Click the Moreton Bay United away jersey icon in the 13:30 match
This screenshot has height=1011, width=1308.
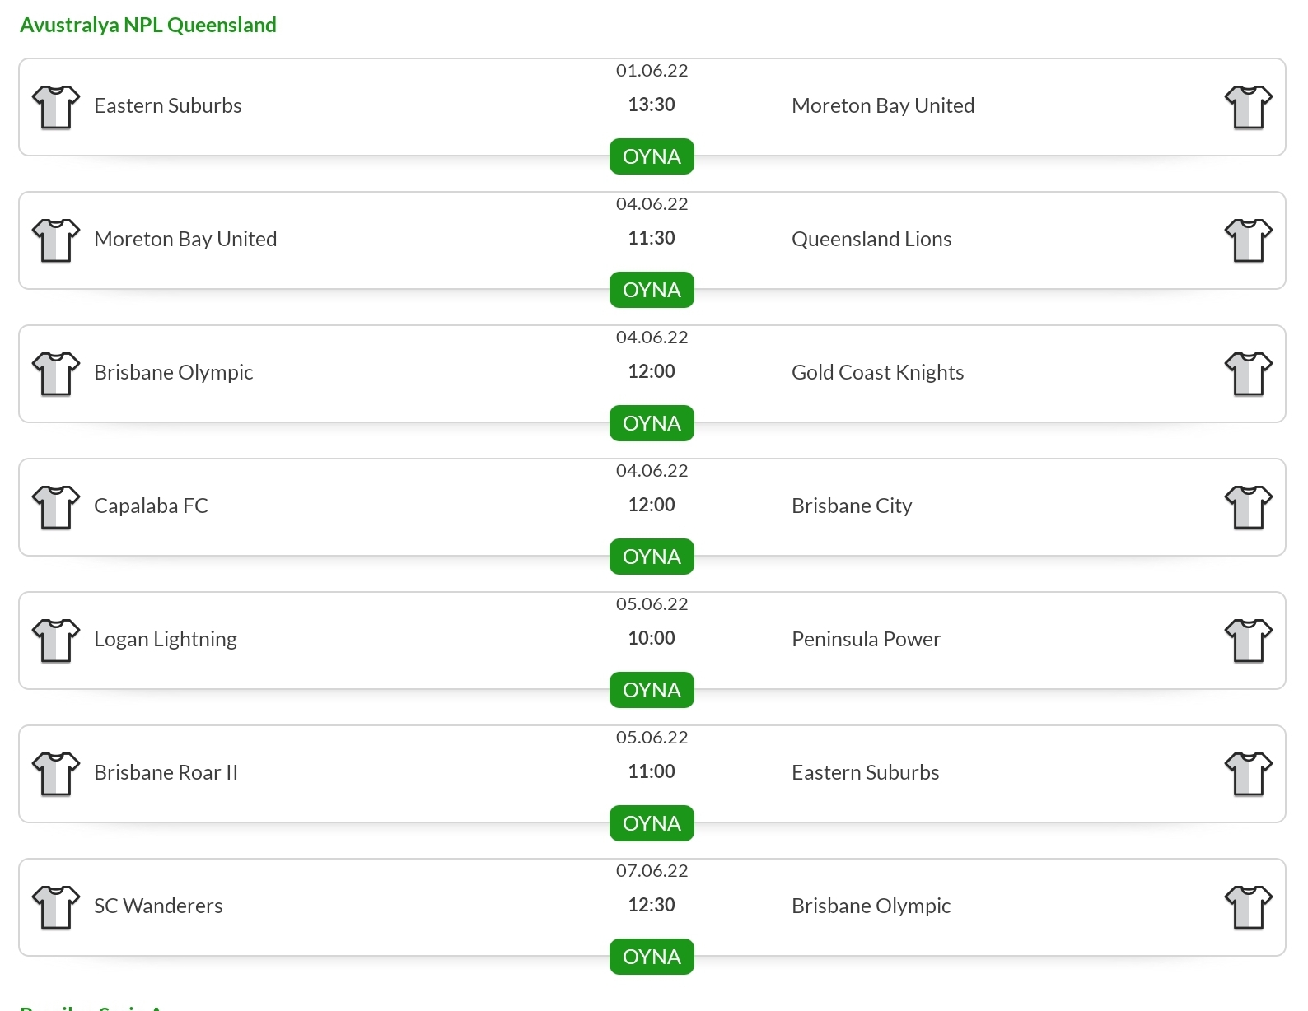(1249, 107)
